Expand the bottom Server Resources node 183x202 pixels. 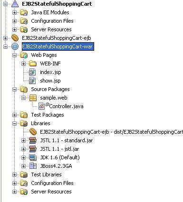(x=14, y=192)
